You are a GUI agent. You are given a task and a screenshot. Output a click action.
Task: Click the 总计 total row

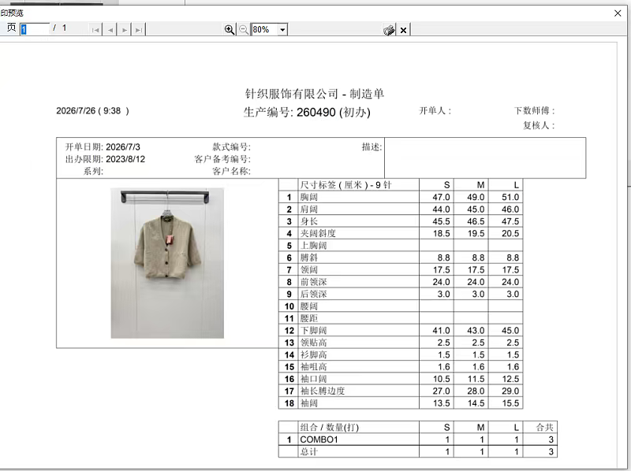418,451
